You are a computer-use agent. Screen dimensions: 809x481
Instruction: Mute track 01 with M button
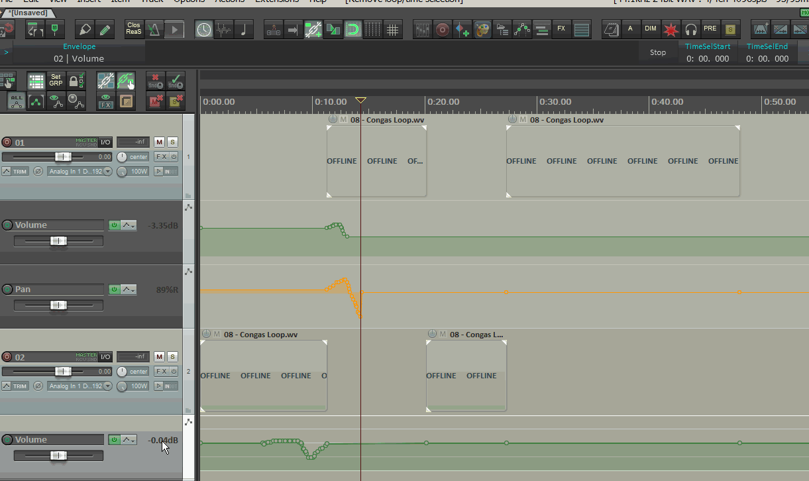click(x=159, y=142)
